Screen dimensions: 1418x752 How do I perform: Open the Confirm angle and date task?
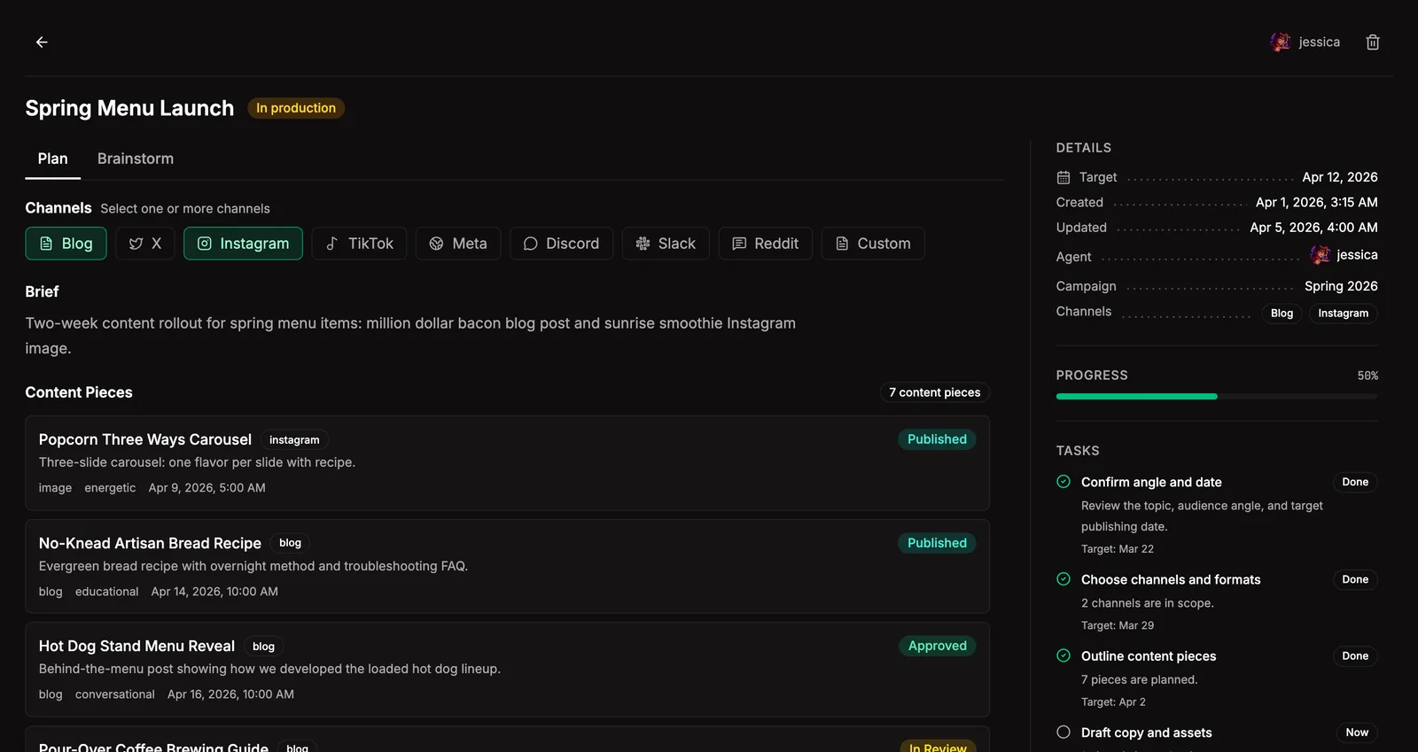(1151, 482)
